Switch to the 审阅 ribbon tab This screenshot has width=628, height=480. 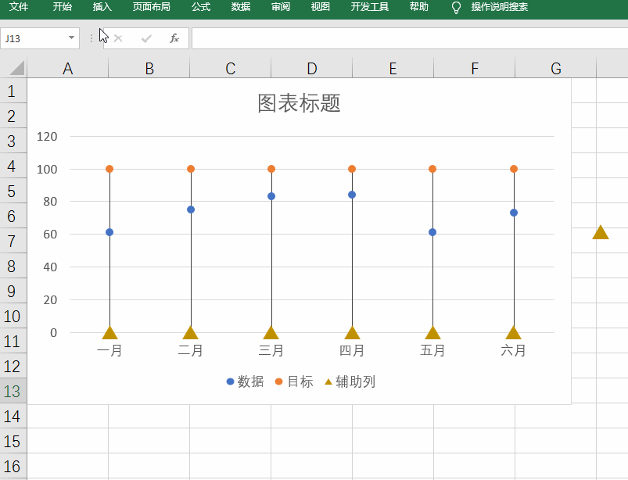pyautogui.click(x=280, y=7)
